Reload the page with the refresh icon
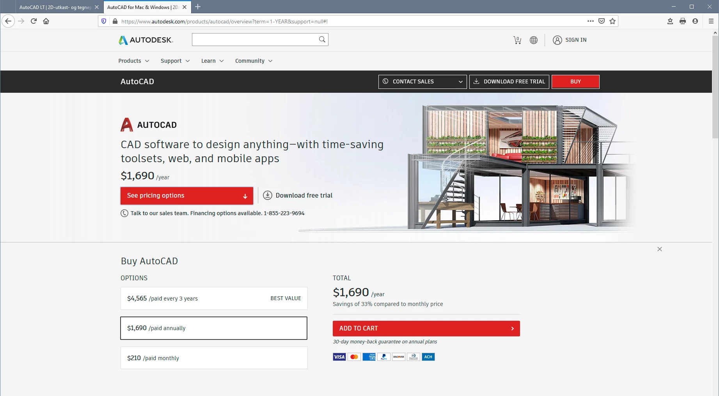The image size is (719, 396). tap(34, 21)
